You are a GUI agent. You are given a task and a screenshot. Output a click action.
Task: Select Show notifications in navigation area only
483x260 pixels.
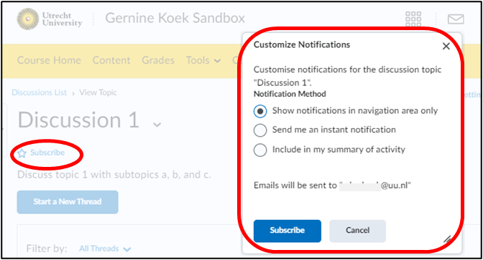pos(260,111)
